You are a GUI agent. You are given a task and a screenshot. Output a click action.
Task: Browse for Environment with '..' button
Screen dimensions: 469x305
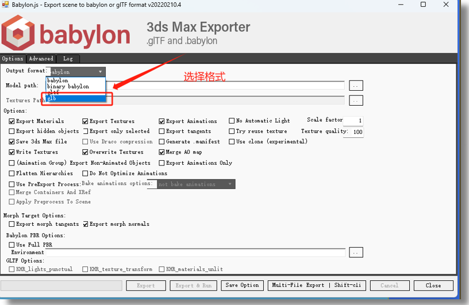(x=356, y=252)
